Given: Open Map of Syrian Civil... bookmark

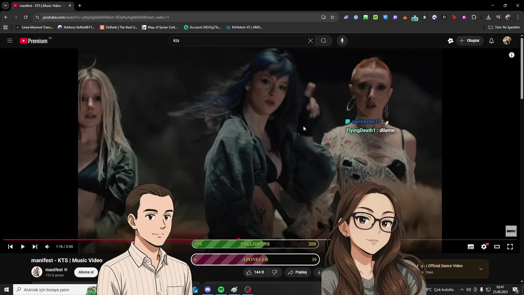Looking at the screenshot, I should point(160,27).
